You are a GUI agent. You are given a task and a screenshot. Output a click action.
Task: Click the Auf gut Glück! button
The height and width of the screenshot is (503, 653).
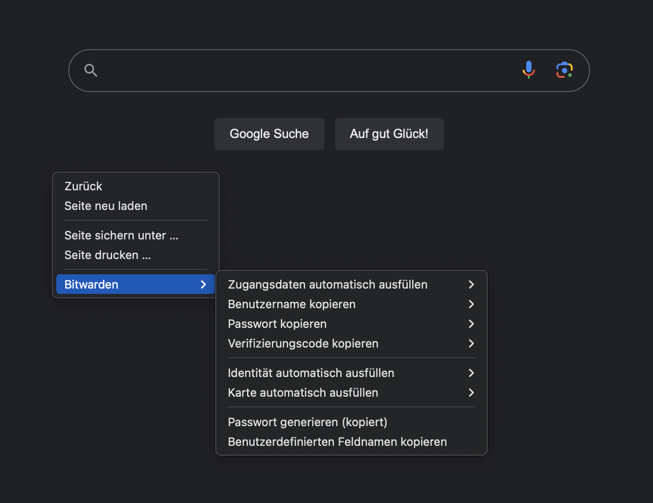pyautogui.click(x=389, y=134)
